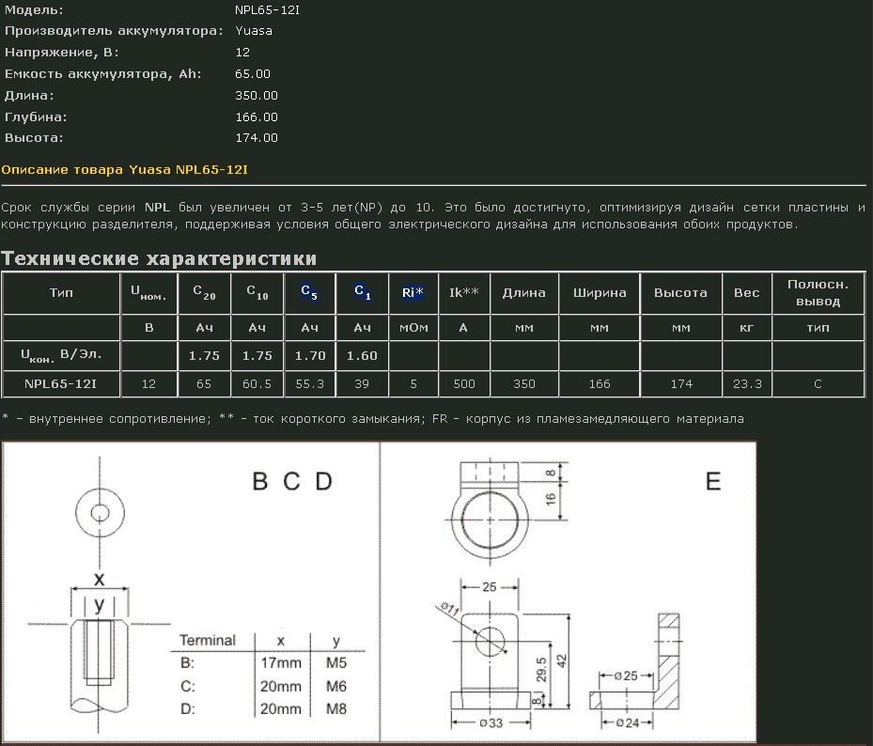Select the label 'Производитель аккумулятора:'
Image resolution: width=873 pixels, height=746 pixels.
pos(114,31)
